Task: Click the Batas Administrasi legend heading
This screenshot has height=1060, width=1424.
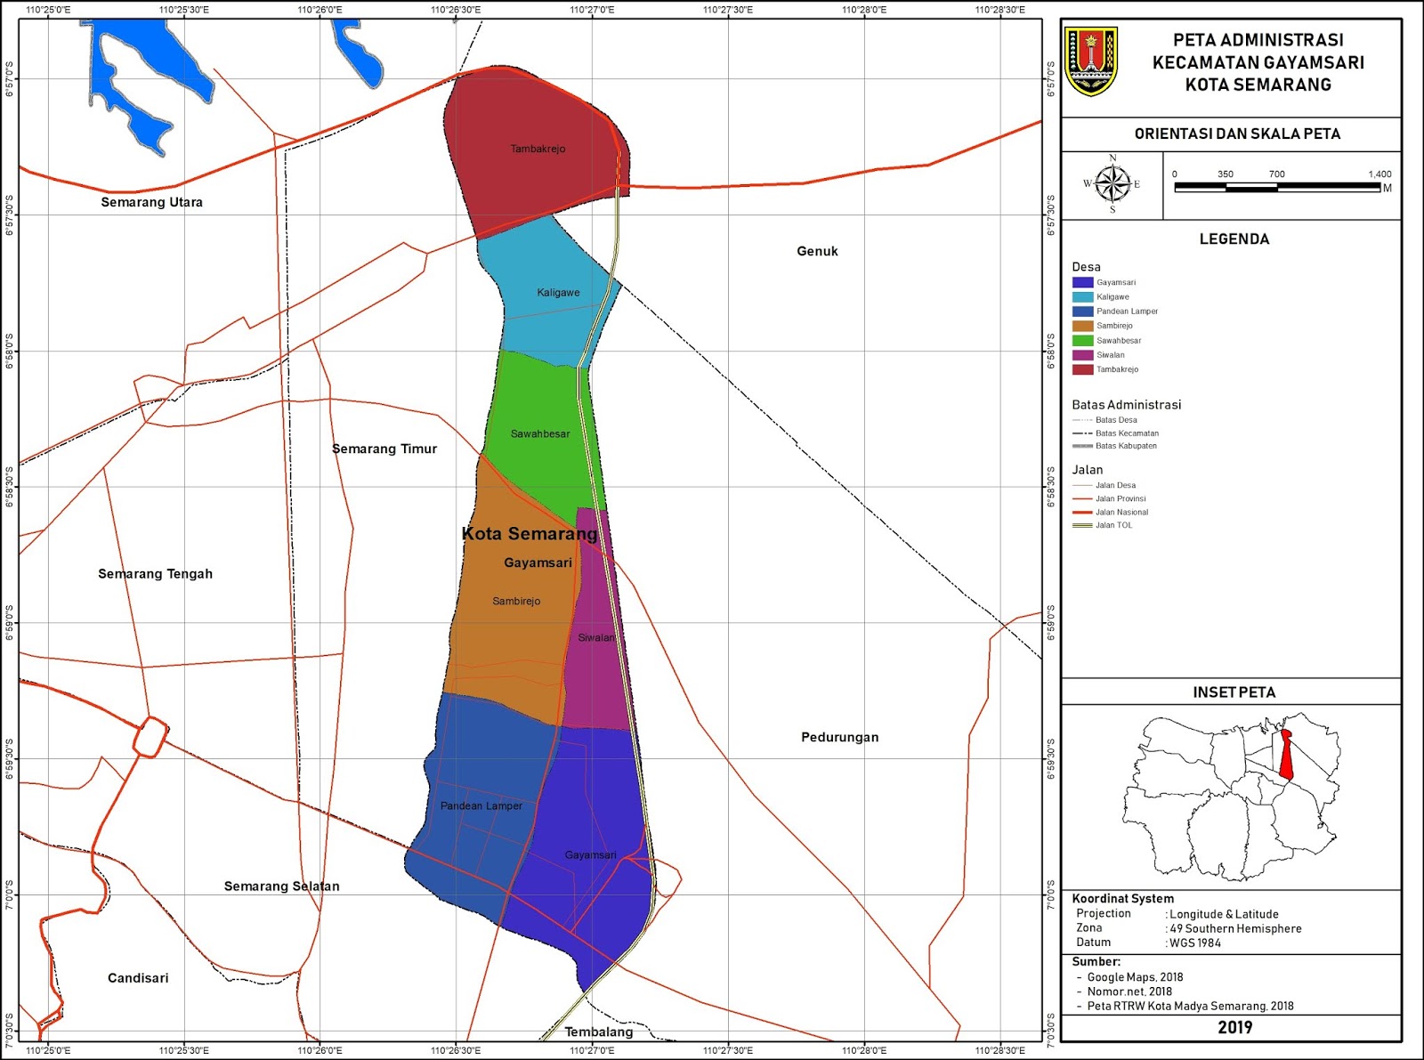Action: pyautogui.click(x=1126, y=404)
